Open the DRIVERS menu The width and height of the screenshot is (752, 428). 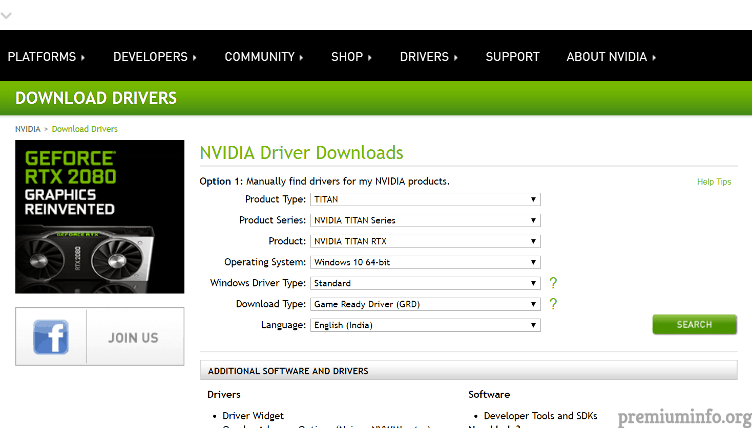point(429,57)
